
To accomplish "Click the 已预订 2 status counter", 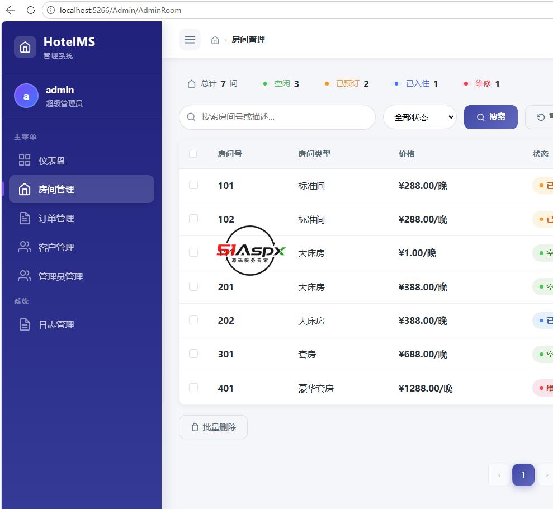I will point(347,83).
